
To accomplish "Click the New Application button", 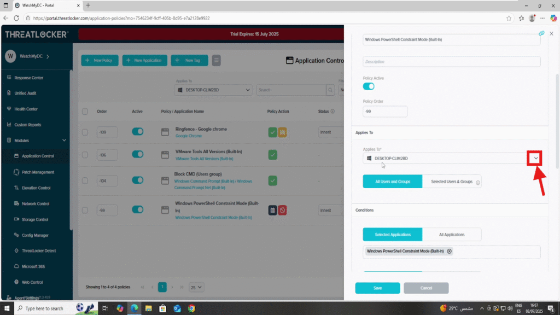I will coord(144,60).
